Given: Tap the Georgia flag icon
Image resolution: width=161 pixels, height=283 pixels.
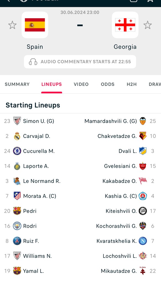Looking at the screenshot, I should tap(125, 25).
